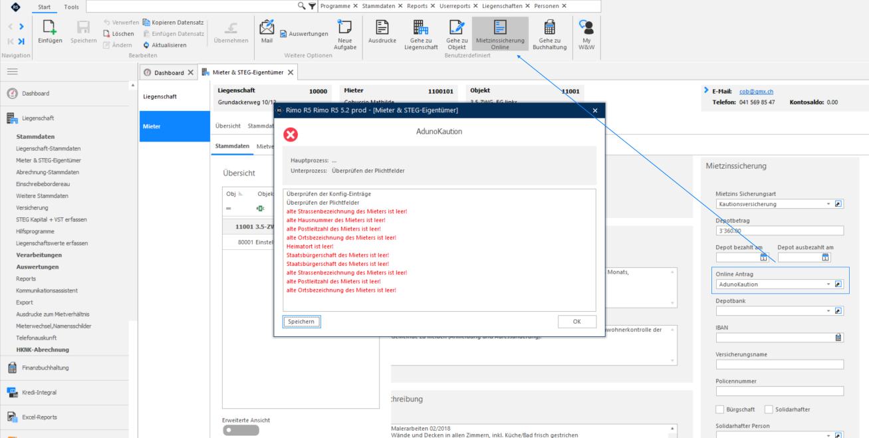This screenshot has width=869, height=438.
Task: Expand contact info chevron near E-Mail
Action: 706,90
